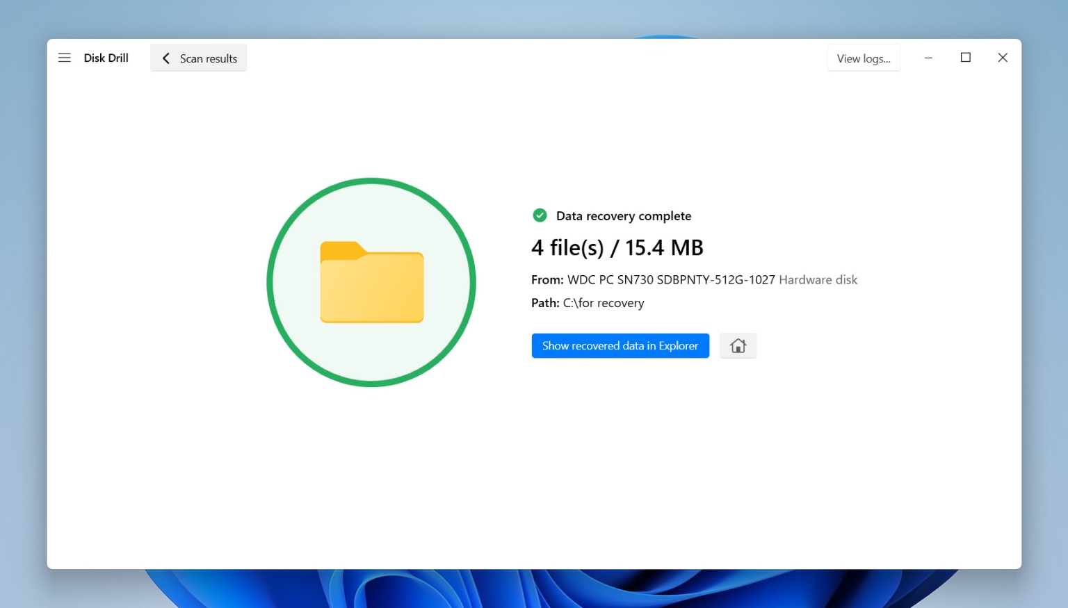1068x608 pixels.
Task: Click the "Hardware disk" label
Action: tap(818, 280)
